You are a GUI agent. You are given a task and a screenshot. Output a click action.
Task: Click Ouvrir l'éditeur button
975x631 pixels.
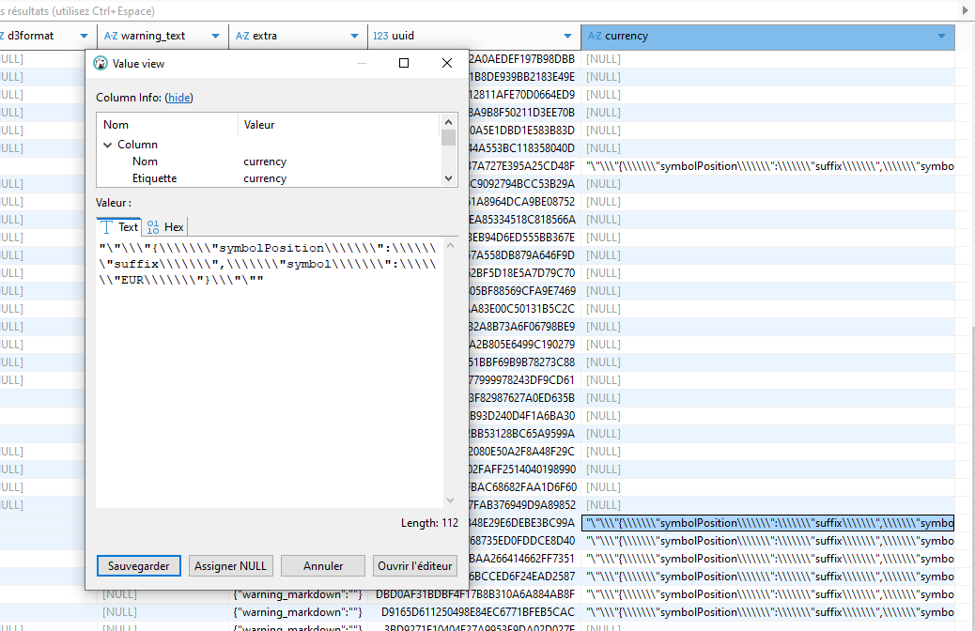(415, 565)
